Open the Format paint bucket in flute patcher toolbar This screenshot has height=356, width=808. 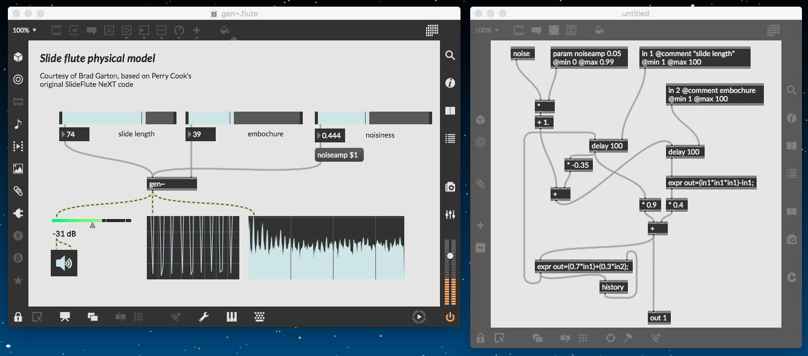coord(224,30)
